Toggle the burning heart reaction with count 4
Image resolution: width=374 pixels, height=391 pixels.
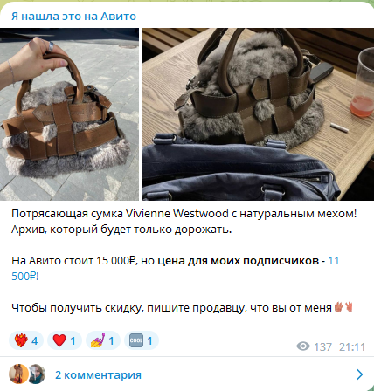(x=26, y=340)
